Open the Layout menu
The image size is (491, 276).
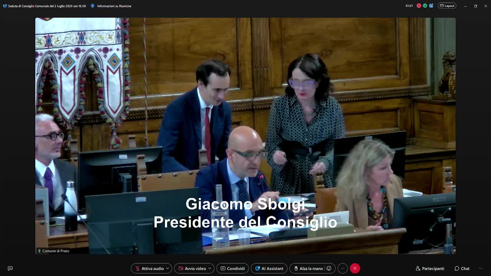pos(447,6)
